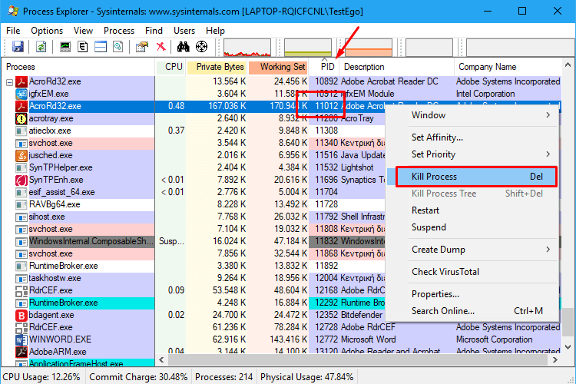Open the process Properties toolbar icon
Image resolution: width=576 pixels, height=384 pixels.
coord(142,47)
